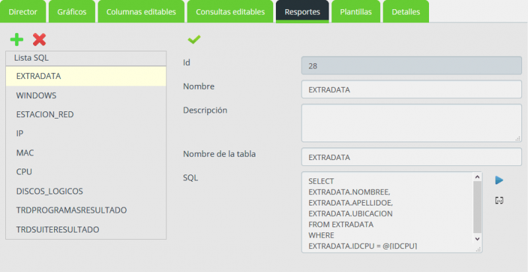Click the SQL textarea scrollbar thumb

click(477, 207)
